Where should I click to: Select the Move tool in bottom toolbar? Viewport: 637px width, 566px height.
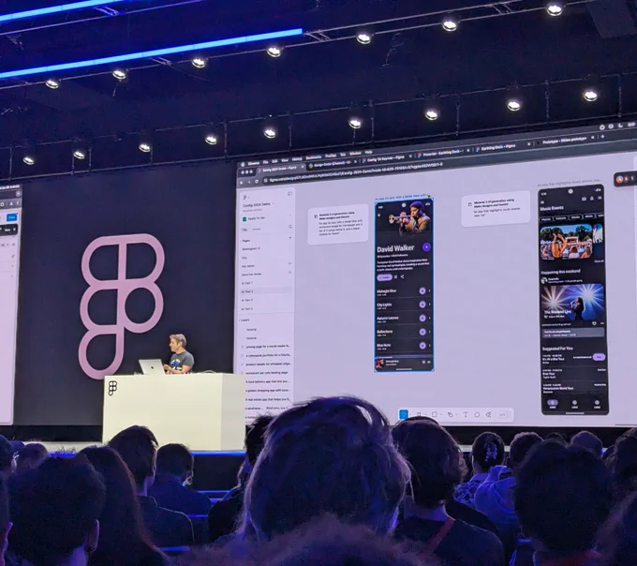[404, 414]
